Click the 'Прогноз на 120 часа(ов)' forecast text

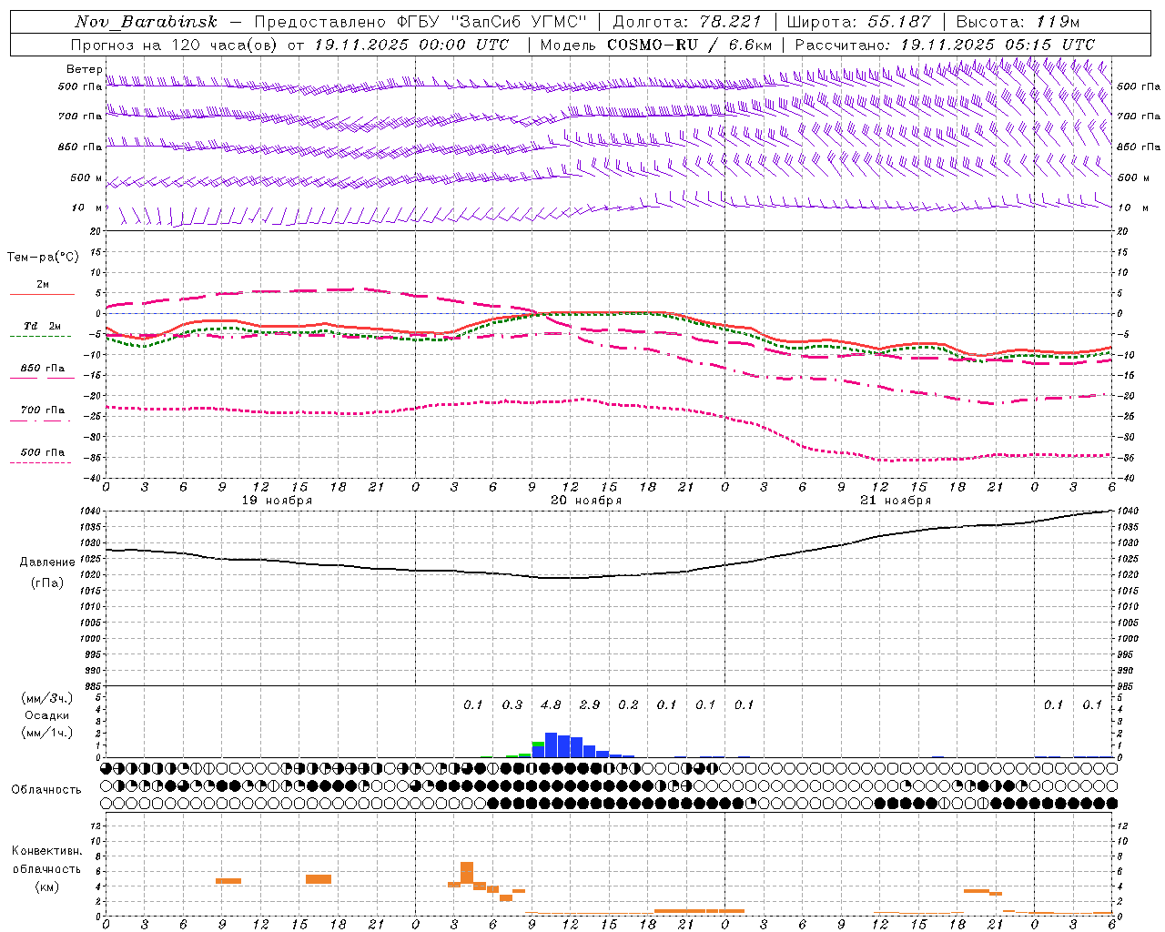point(174,45)
